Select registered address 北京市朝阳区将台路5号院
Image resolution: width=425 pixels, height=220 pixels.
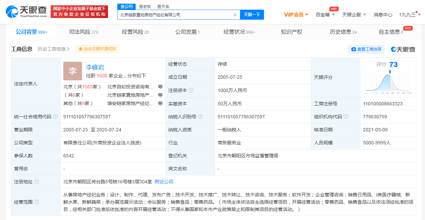pos(108,182)
